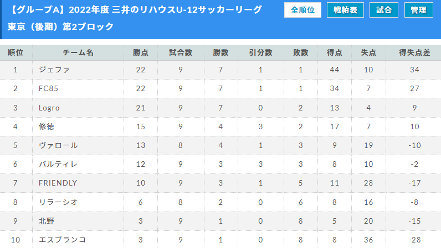Click the 試合数 column header
This screenshot has height=248, width=441.
coord(181,52)
